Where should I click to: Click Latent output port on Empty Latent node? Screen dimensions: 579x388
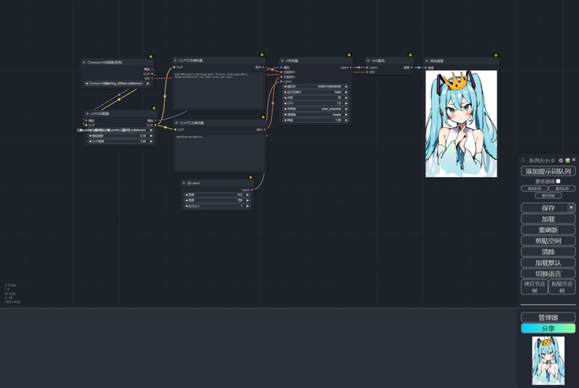coord(252,190)
